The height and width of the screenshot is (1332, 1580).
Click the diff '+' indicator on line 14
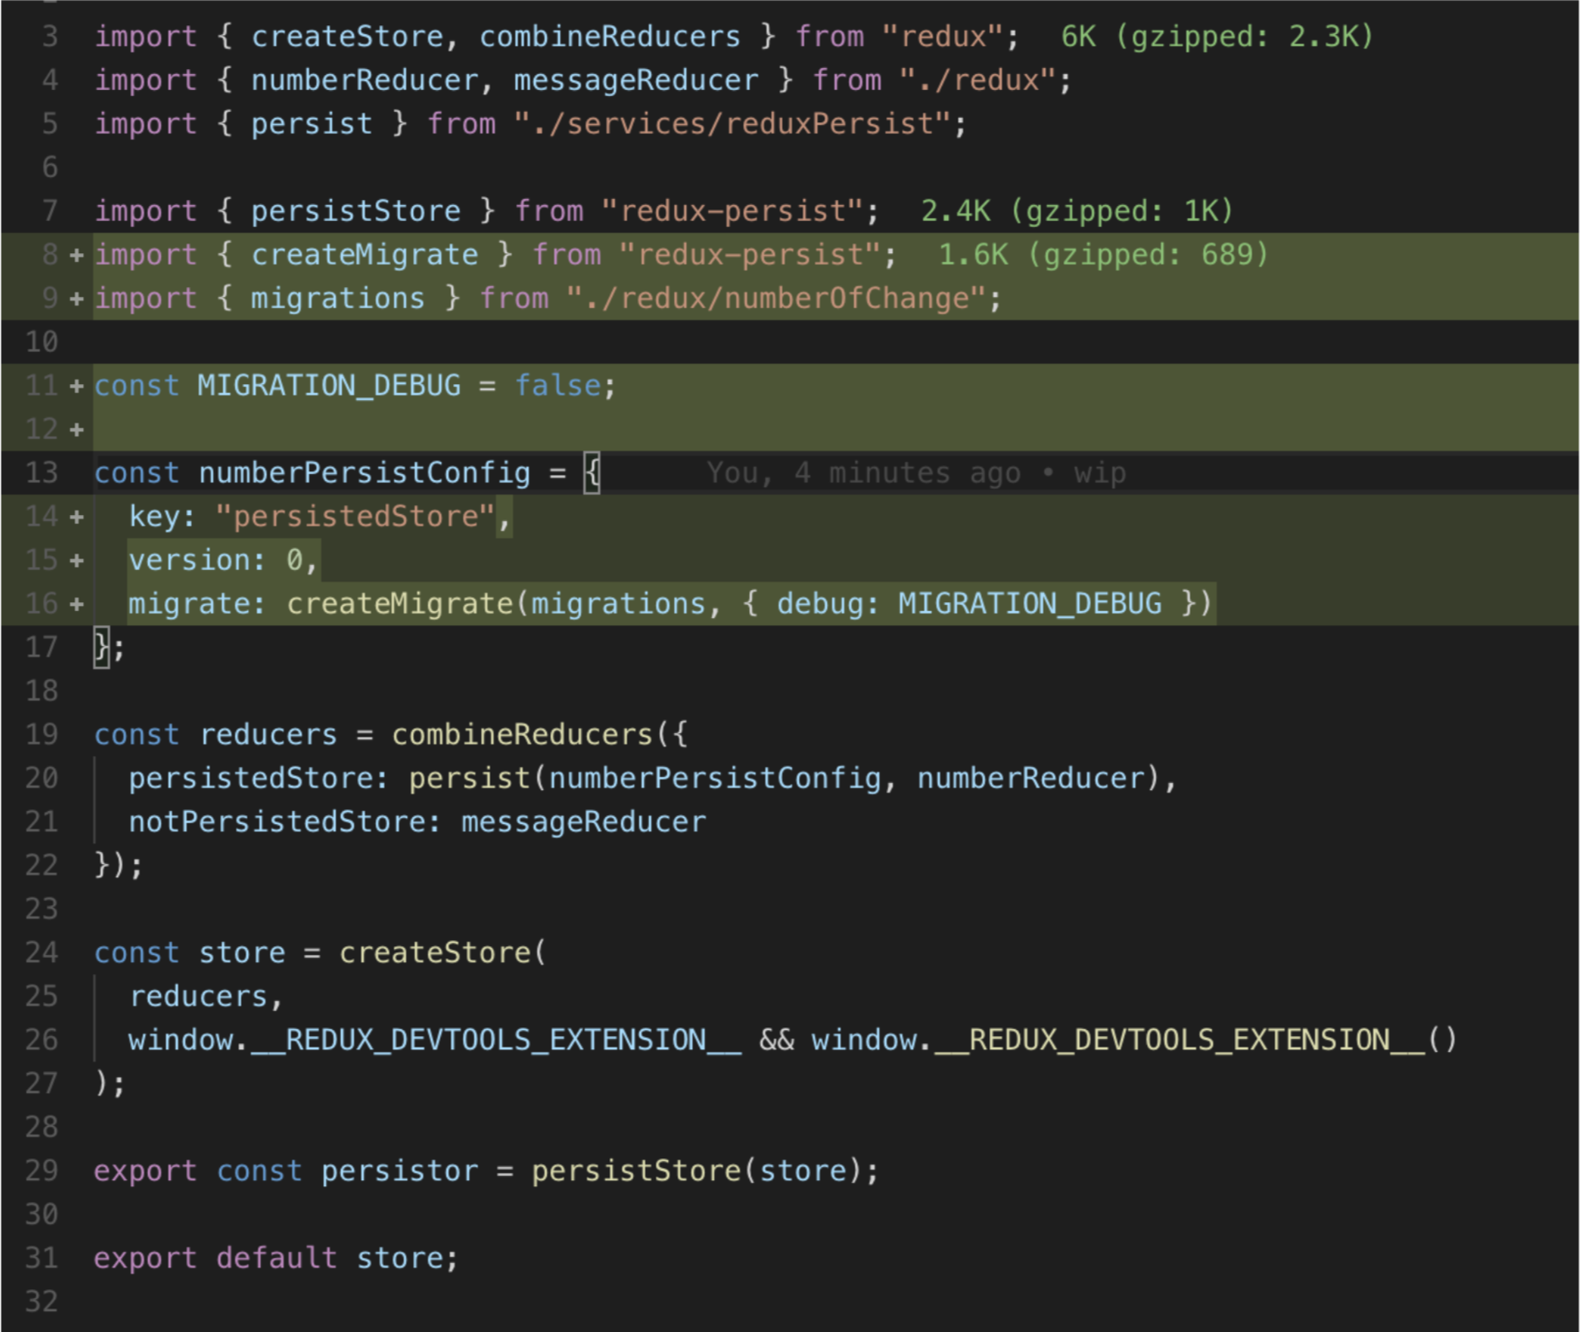coord(75,516)
